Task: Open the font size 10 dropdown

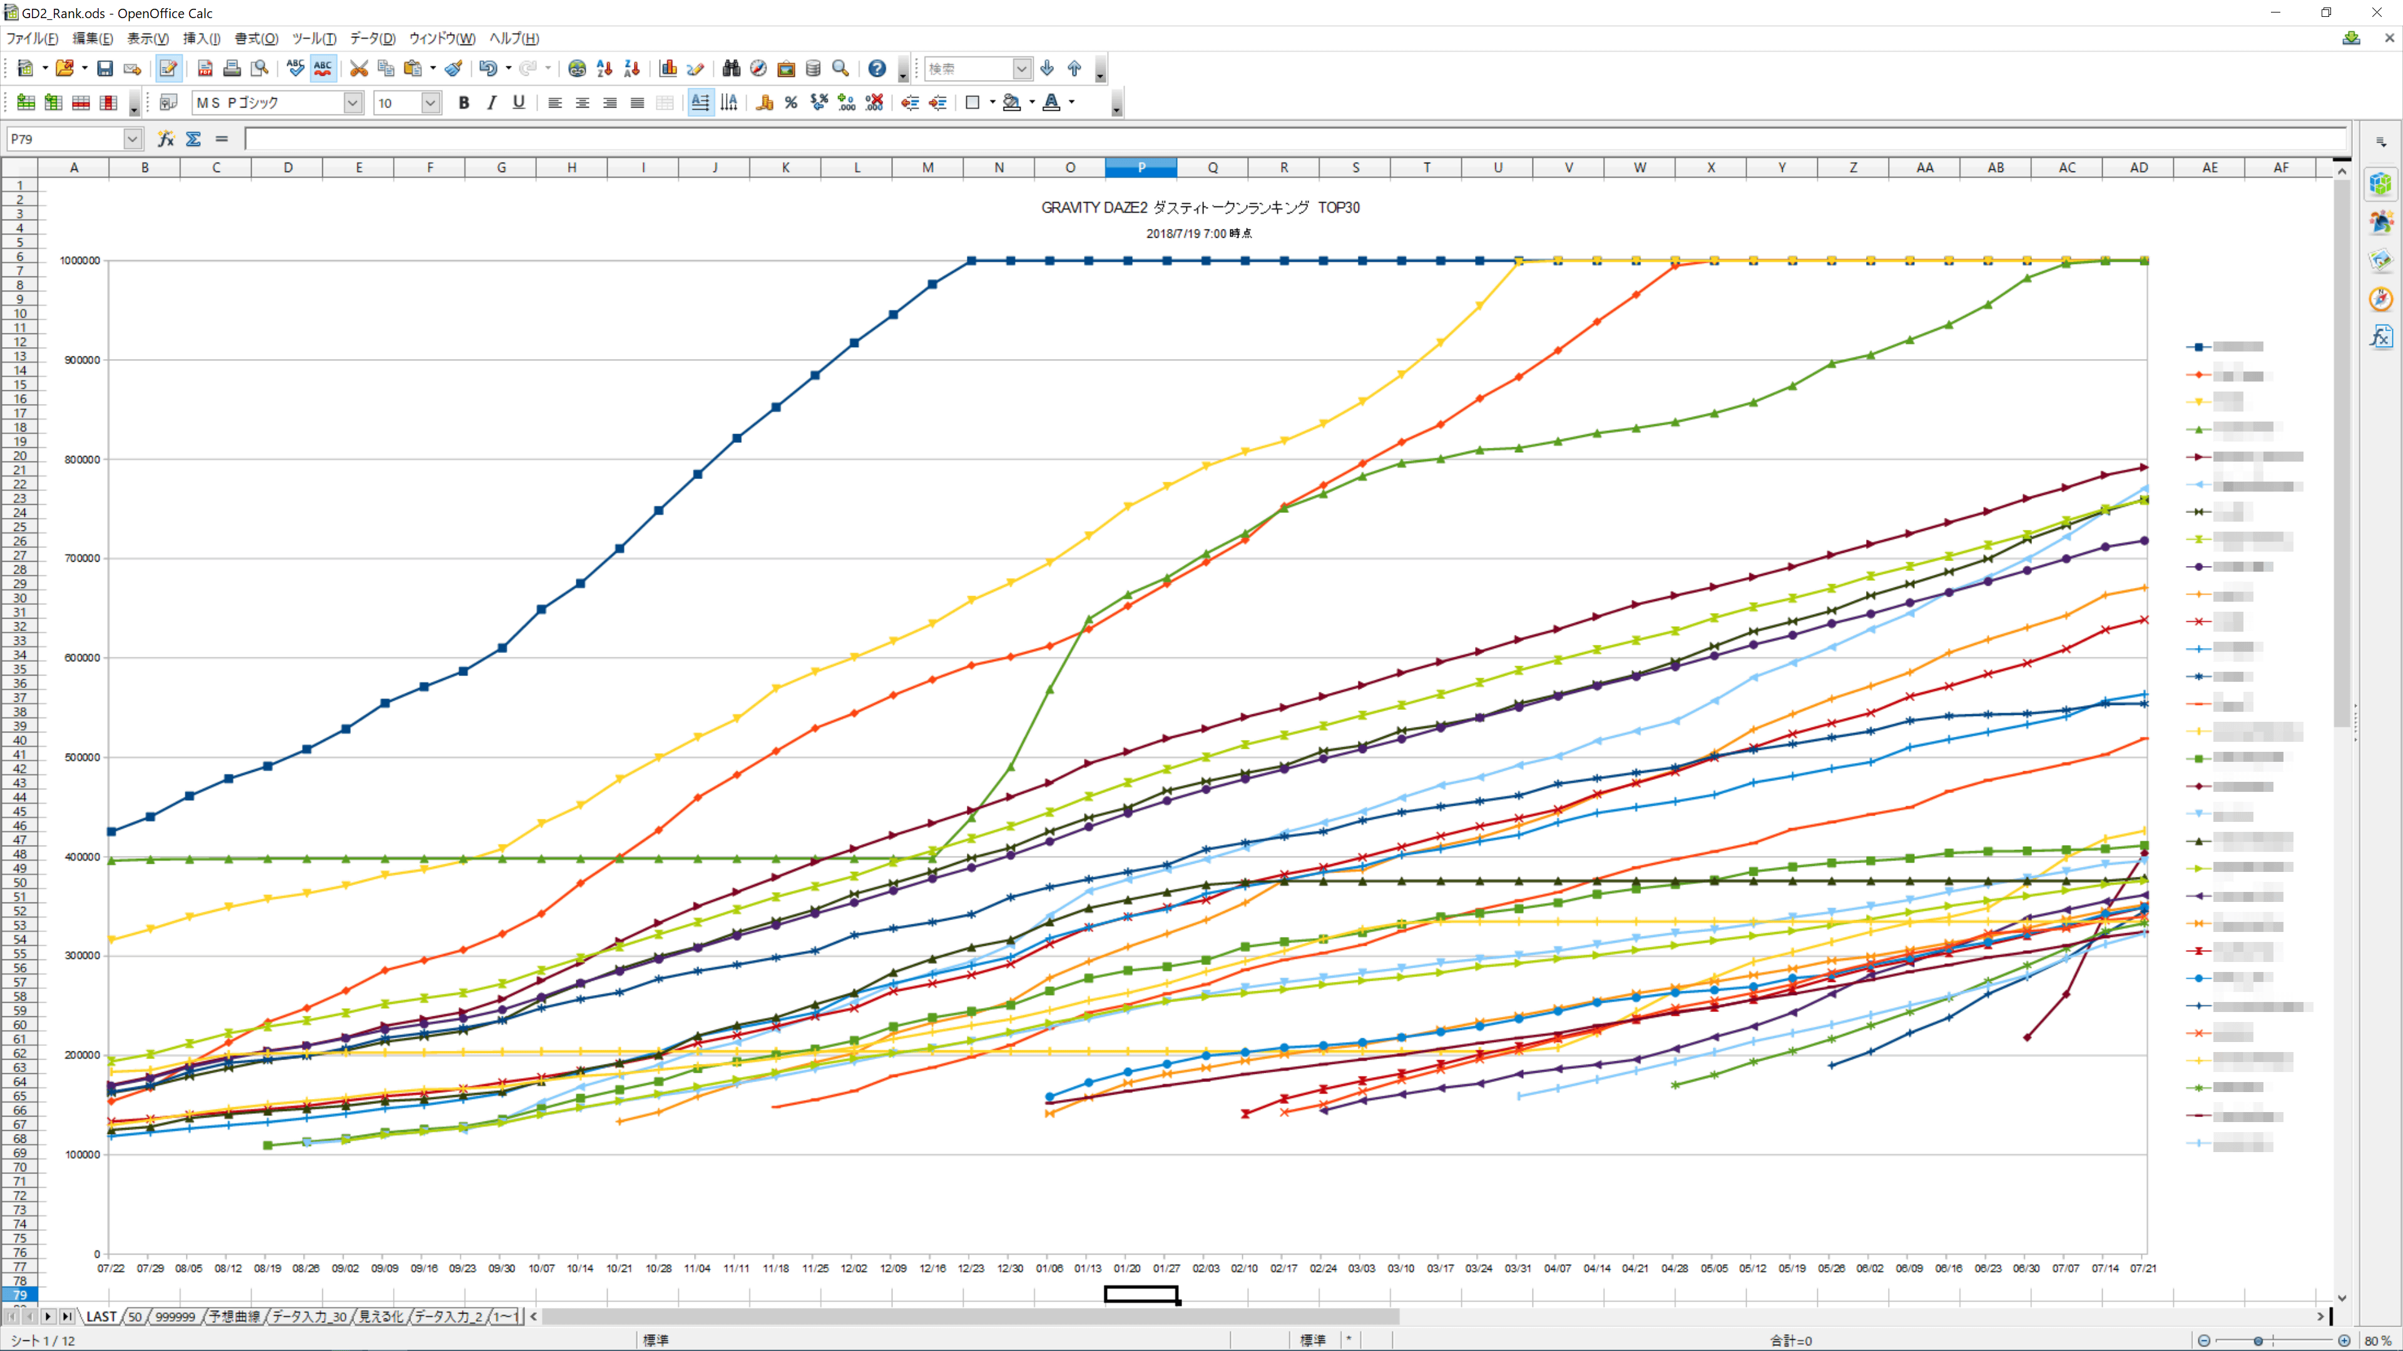Action: 430,103
